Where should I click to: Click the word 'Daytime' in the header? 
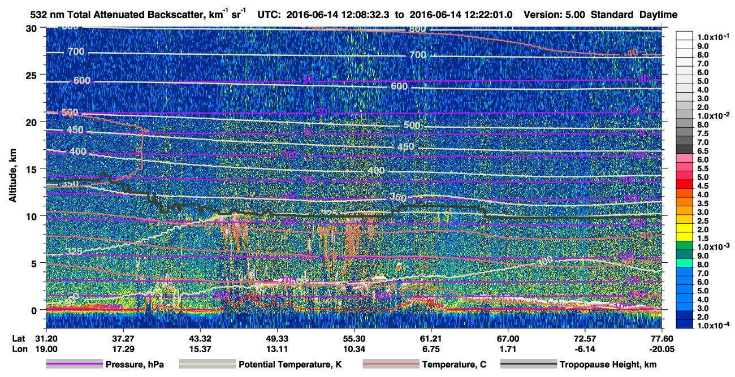coord(658,15)
